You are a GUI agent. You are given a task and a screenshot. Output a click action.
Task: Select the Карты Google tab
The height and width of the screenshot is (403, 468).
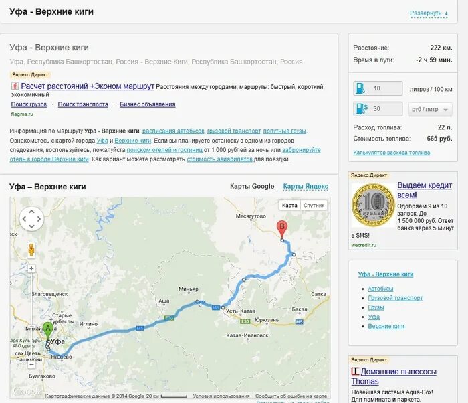click(252, 187)
